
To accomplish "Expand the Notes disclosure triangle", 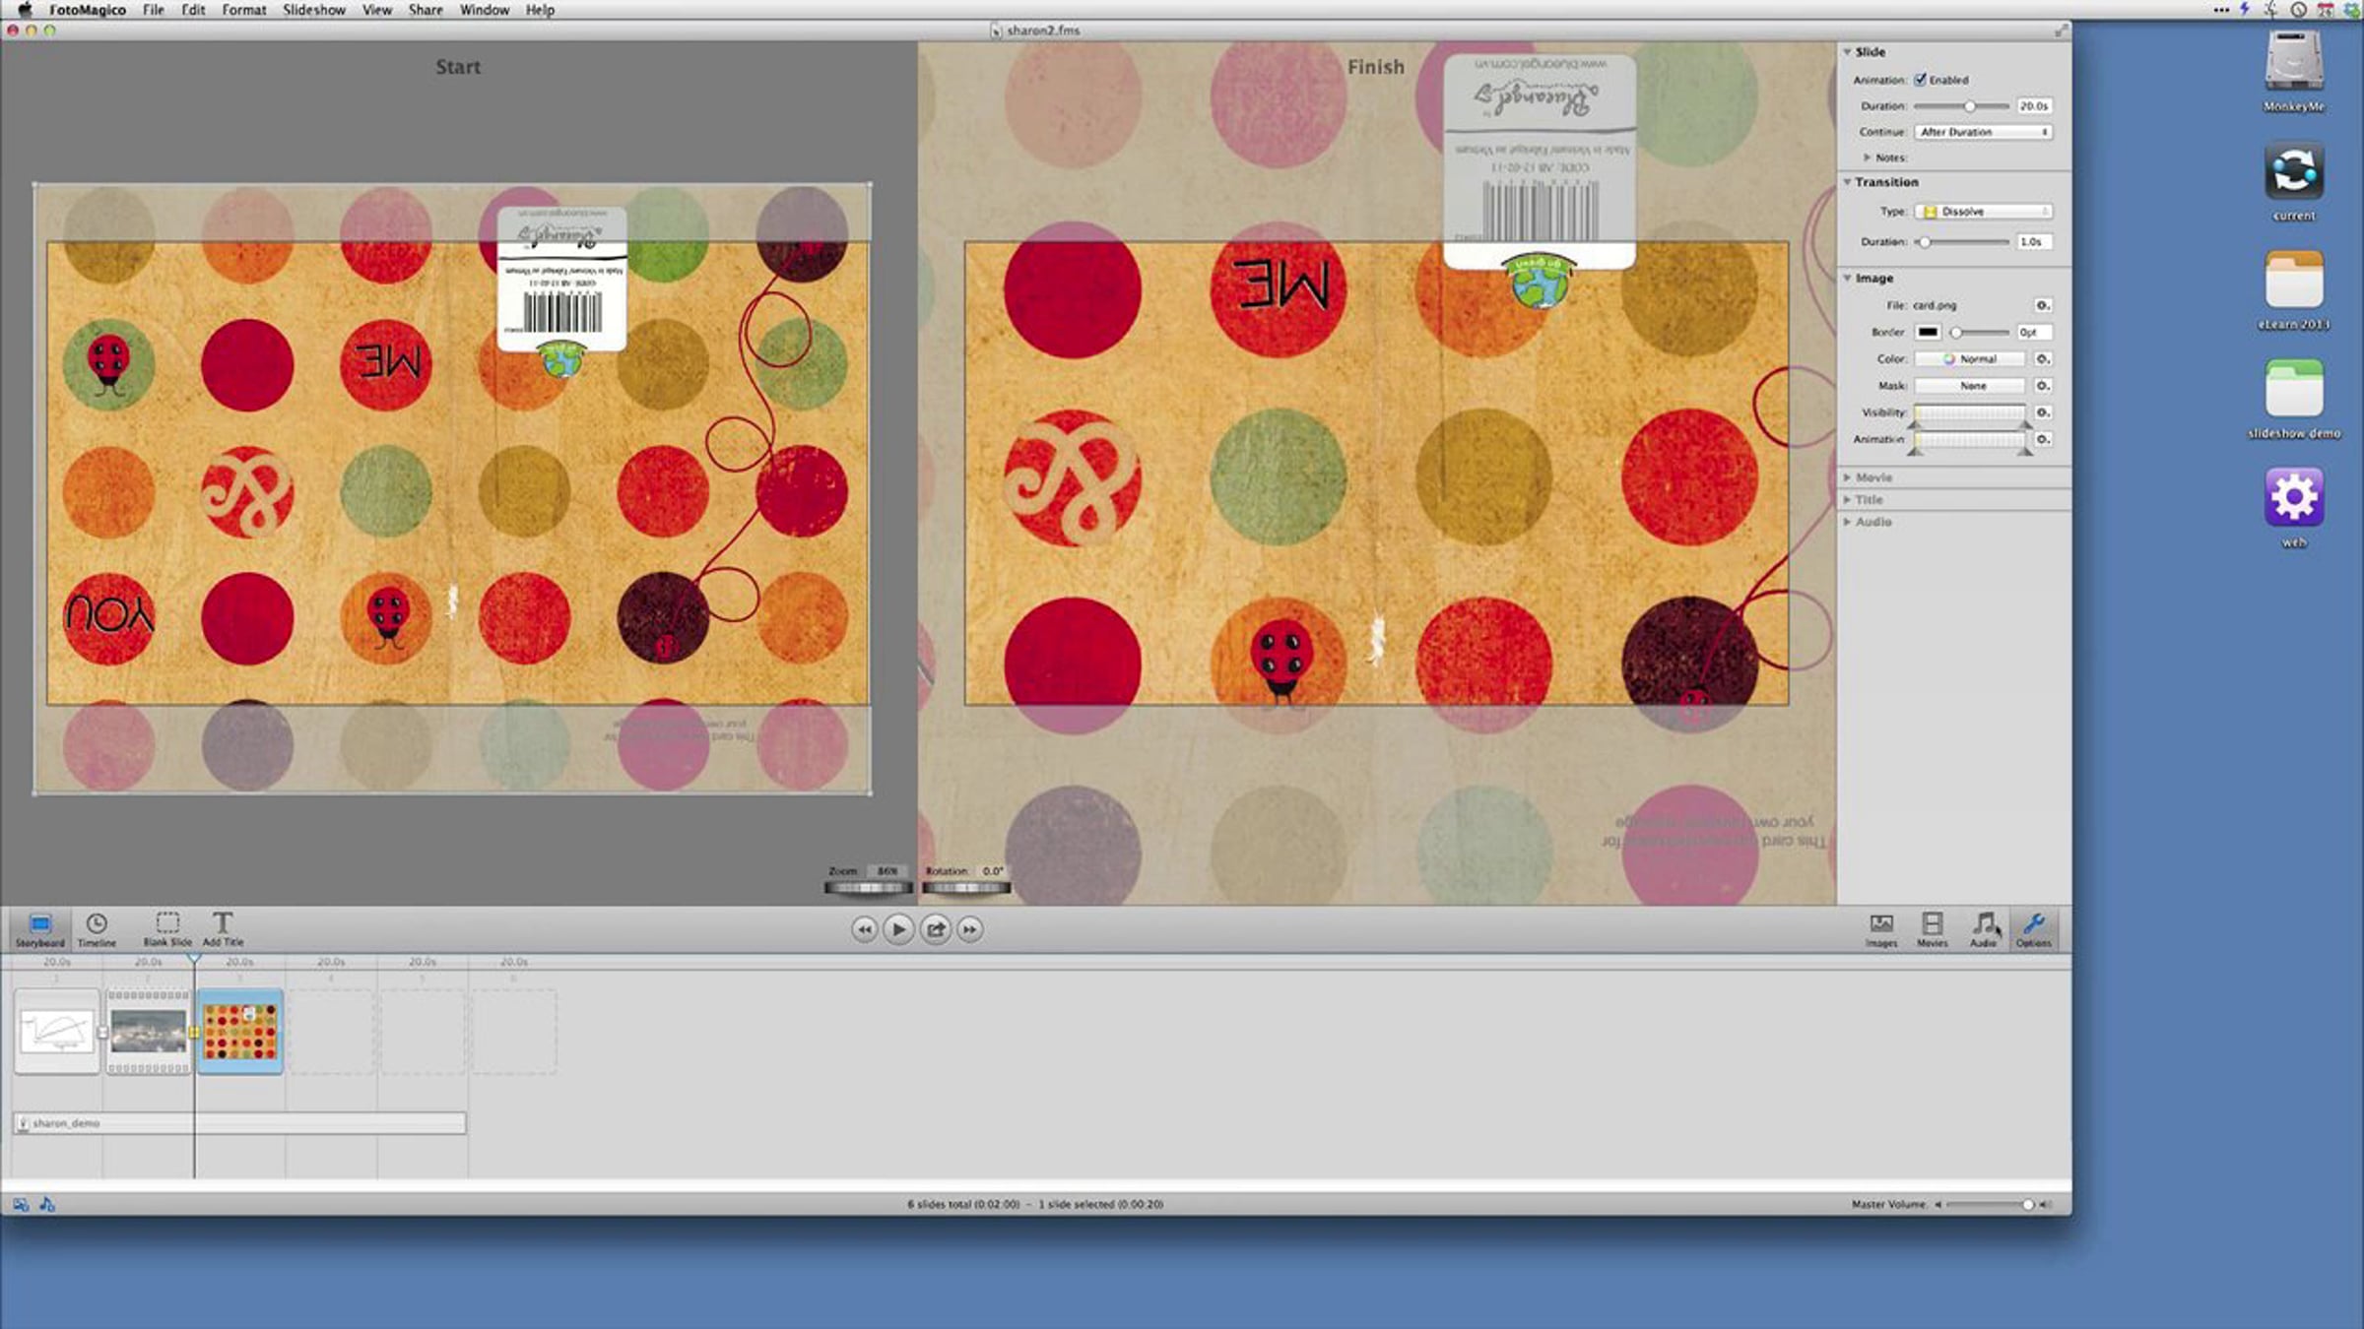I will click(1867, 158).
